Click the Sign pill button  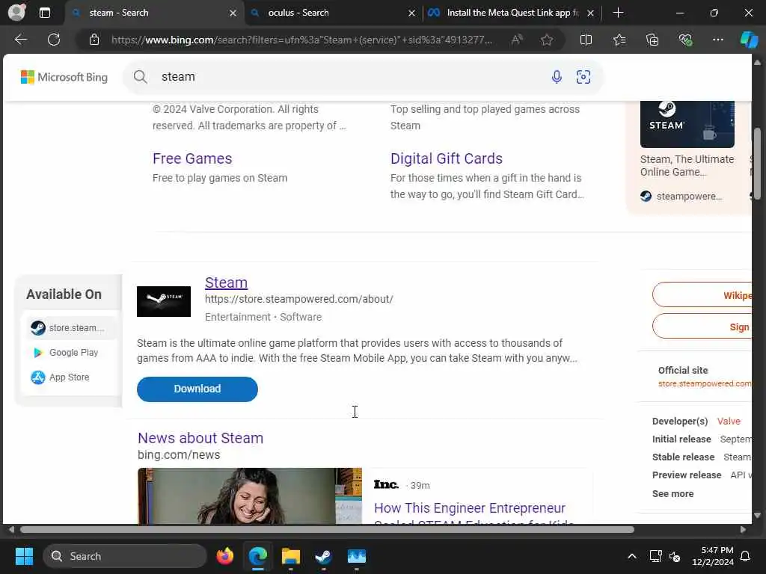pos(702,327)
